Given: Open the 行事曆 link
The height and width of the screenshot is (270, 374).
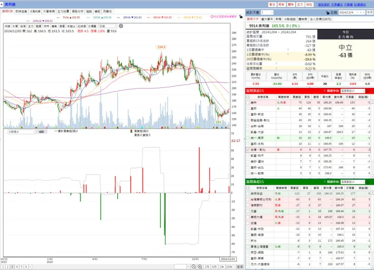Looking at the screenshot, I should (x=348, y=5).
